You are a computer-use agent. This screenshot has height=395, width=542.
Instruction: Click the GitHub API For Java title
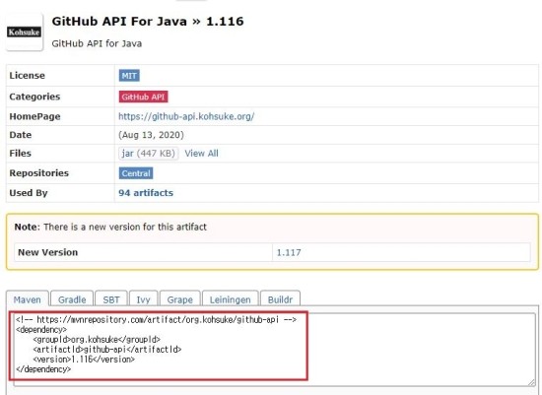[x=119, y=22]
